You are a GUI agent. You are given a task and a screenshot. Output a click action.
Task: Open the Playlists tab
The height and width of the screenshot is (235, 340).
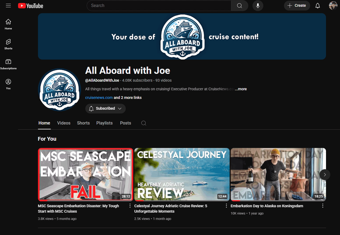[104, 123]
